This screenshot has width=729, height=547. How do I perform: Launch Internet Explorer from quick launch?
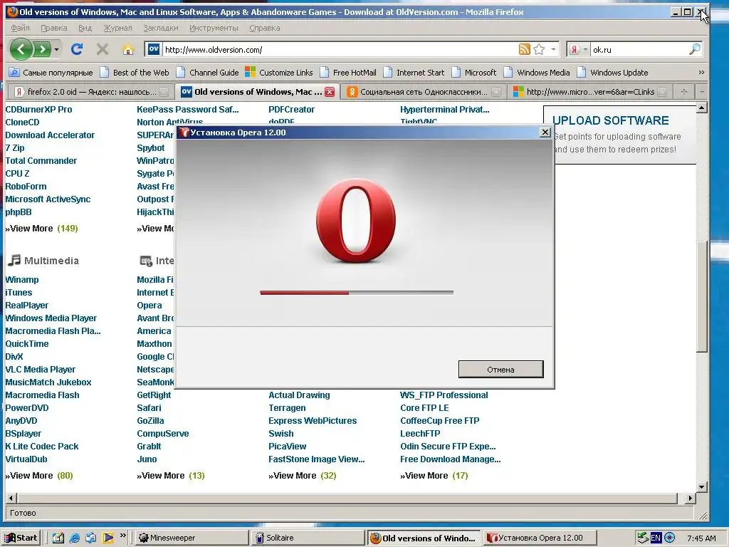[x=74, y=538]
